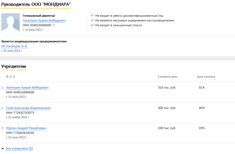Click the date с 22 ноября 2023 г.
This screenshot has height=154, width=235.
click(18, 117)
